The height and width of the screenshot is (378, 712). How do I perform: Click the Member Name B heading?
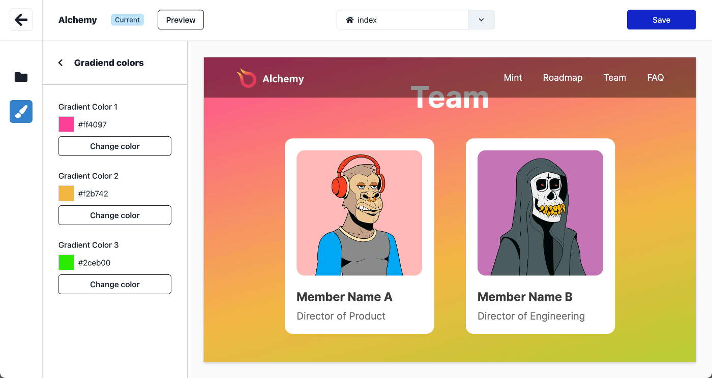coord(525,297)
